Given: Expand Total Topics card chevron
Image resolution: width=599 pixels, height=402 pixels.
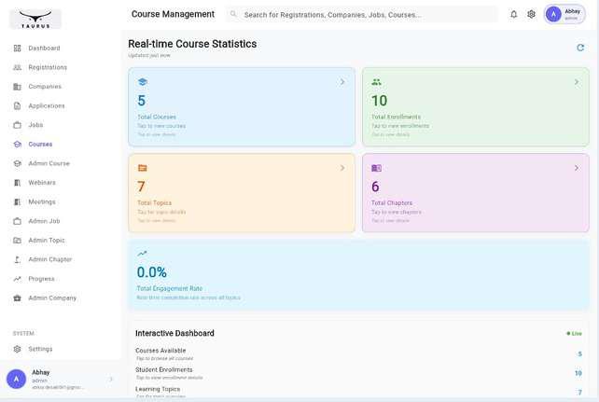Looking at the screenshot, I should point(342,168).
